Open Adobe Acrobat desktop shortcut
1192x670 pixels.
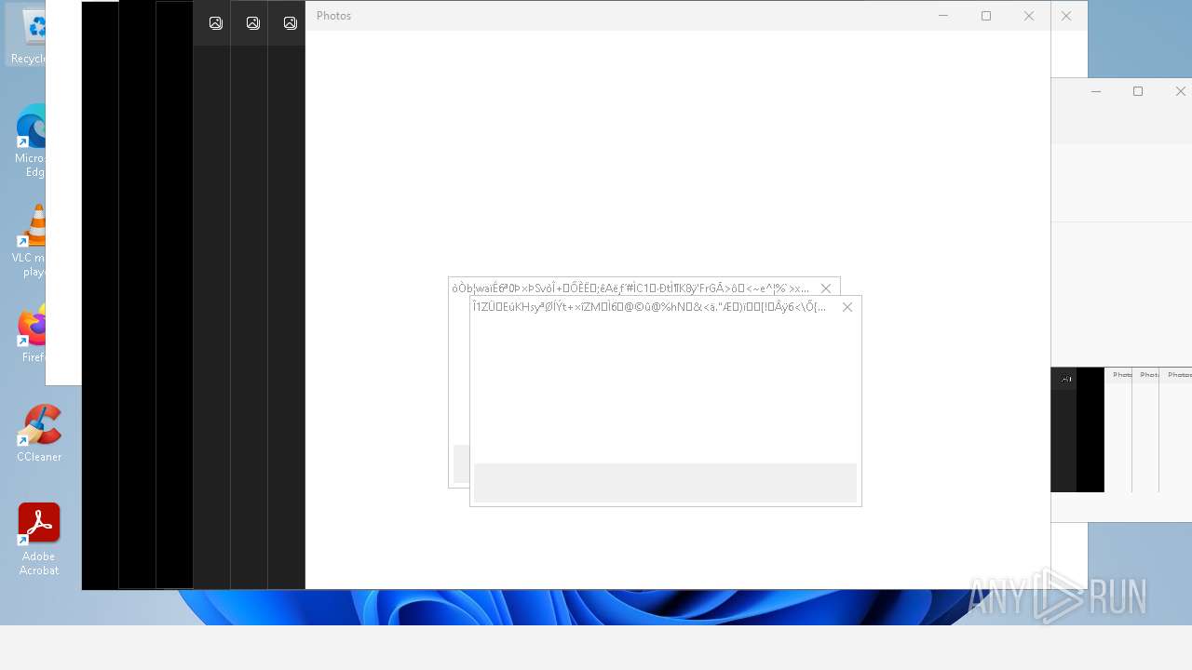(39, 540)
